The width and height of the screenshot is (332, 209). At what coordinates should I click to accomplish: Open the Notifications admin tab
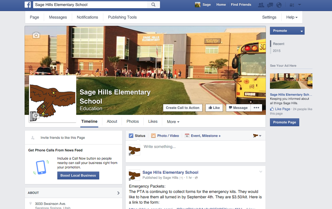click(x=88, y=17)
